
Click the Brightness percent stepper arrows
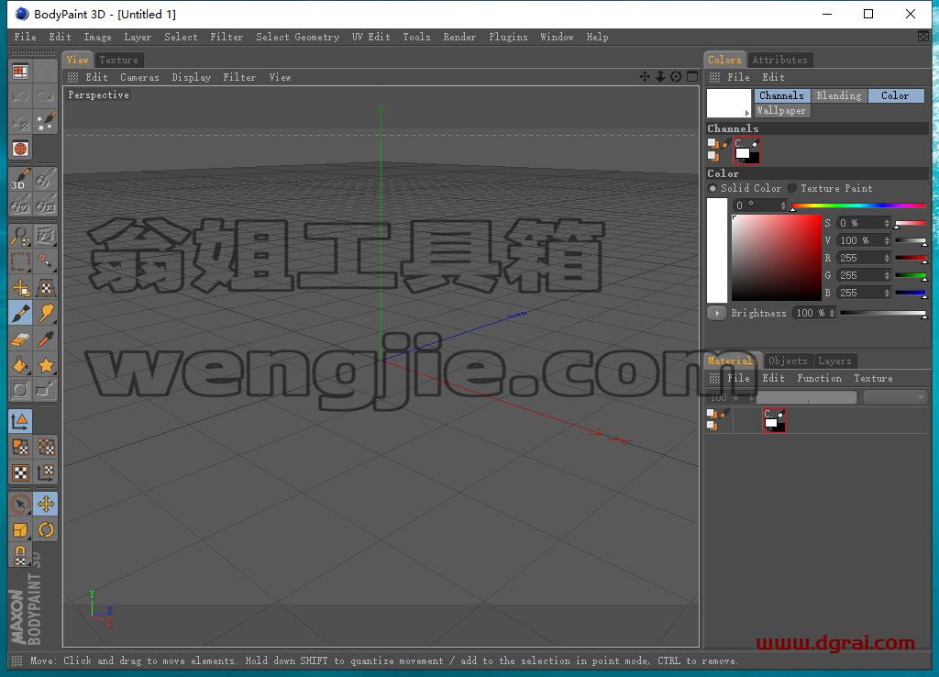pos(832,313)
